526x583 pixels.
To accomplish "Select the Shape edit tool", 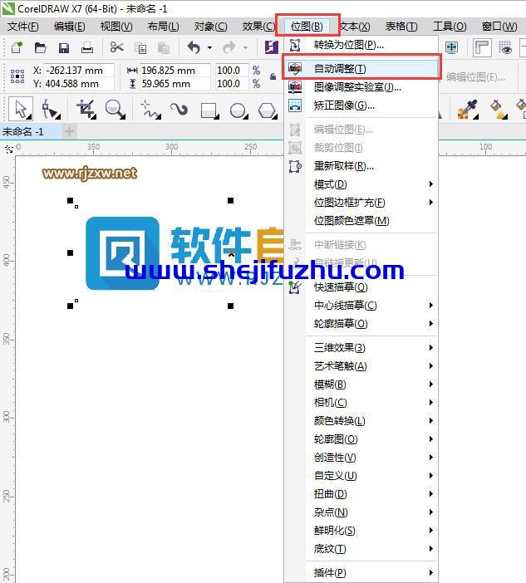I will point(50,110).
